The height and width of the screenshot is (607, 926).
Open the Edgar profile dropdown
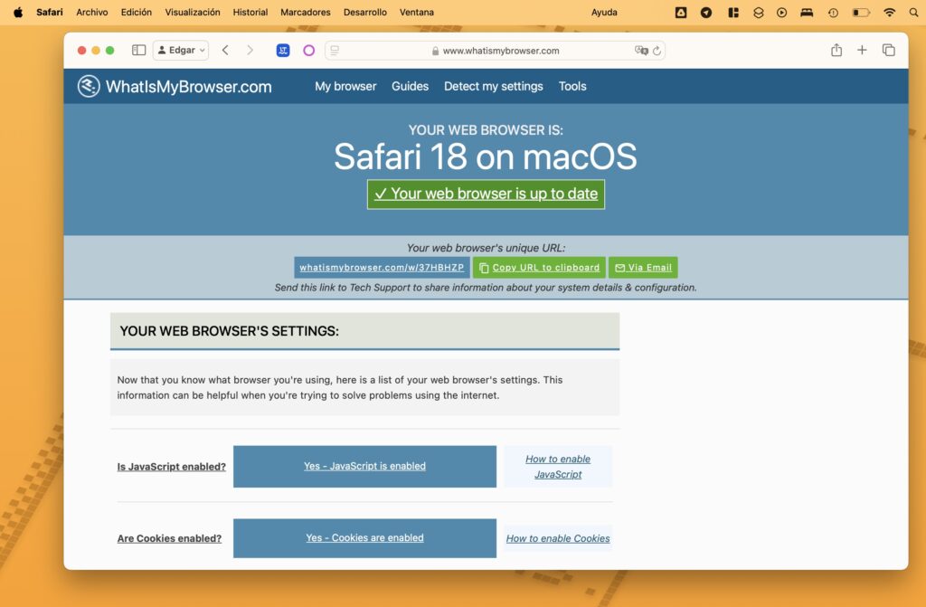[x=181, y=51]
